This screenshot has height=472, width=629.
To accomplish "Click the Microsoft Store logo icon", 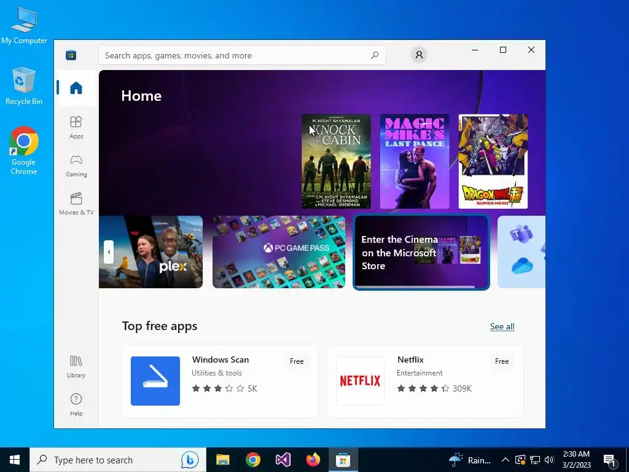I will point(71,55).
